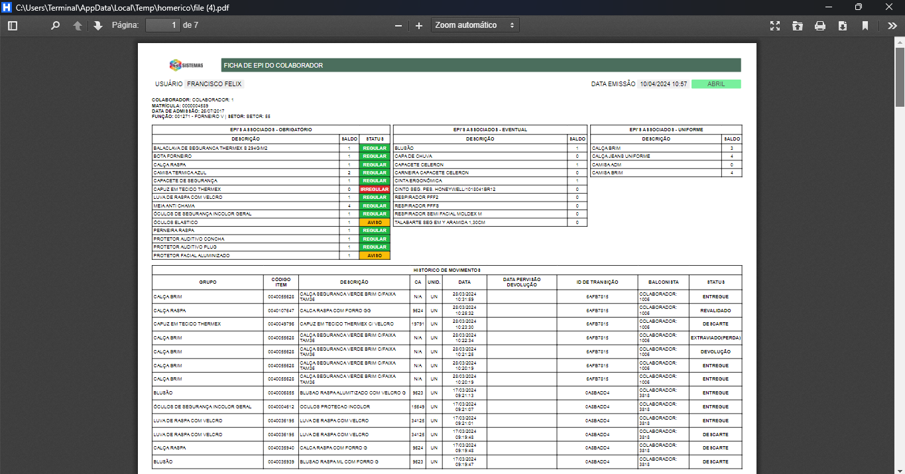
Task: Zoom out with the minus button
Action: (398, 25)
